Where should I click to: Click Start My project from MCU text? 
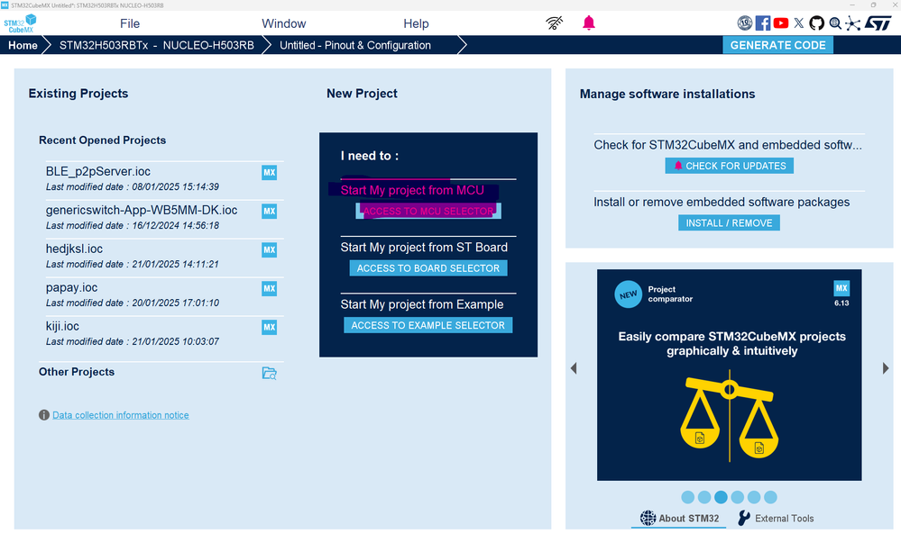pyautogui.click(x=412, y=190)
